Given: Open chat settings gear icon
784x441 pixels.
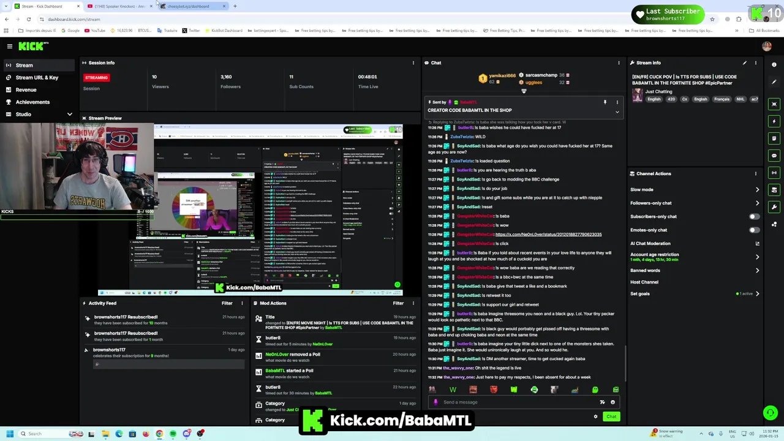Looking at the screenshot, I should point(595,417).
